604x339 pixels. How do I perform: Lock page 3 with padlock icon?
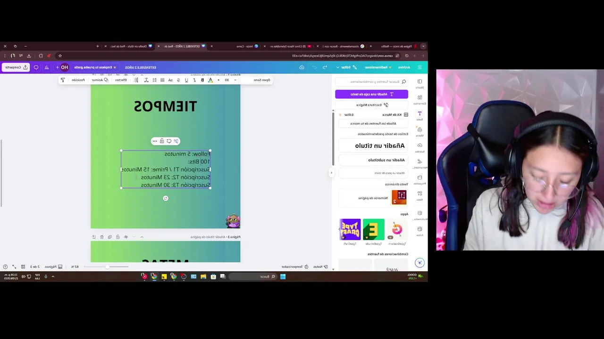click(117, 237)
